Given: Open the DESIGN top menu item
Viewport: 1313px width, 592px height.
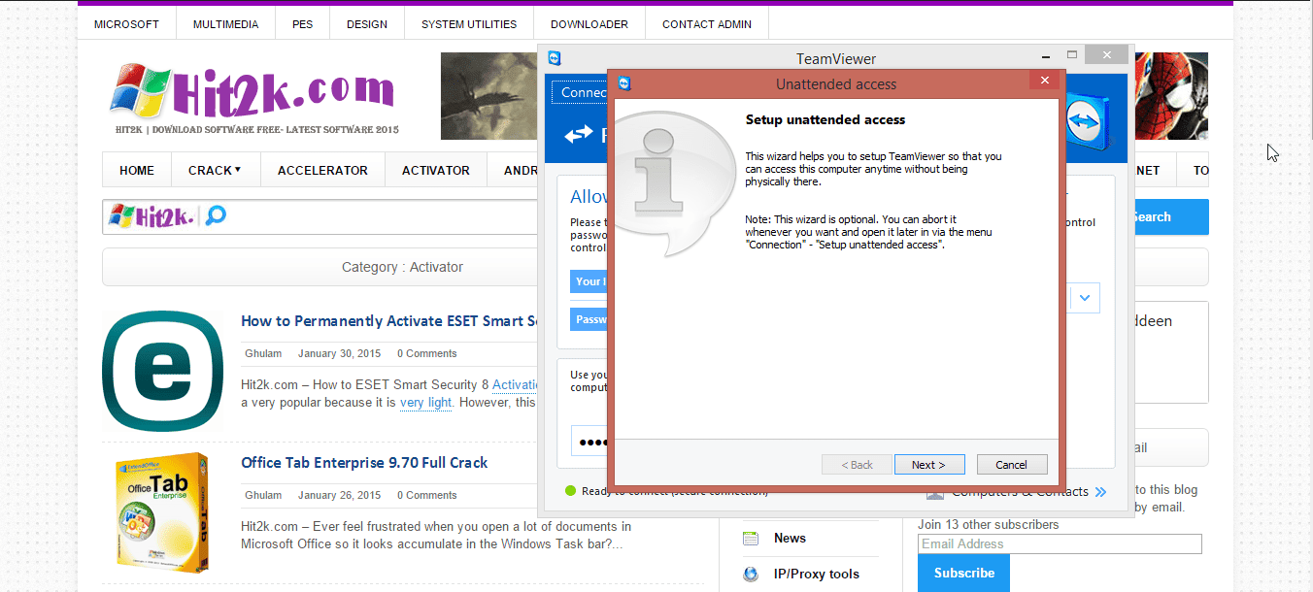Looking at the screenshot, I should click(x=367, y=24).
